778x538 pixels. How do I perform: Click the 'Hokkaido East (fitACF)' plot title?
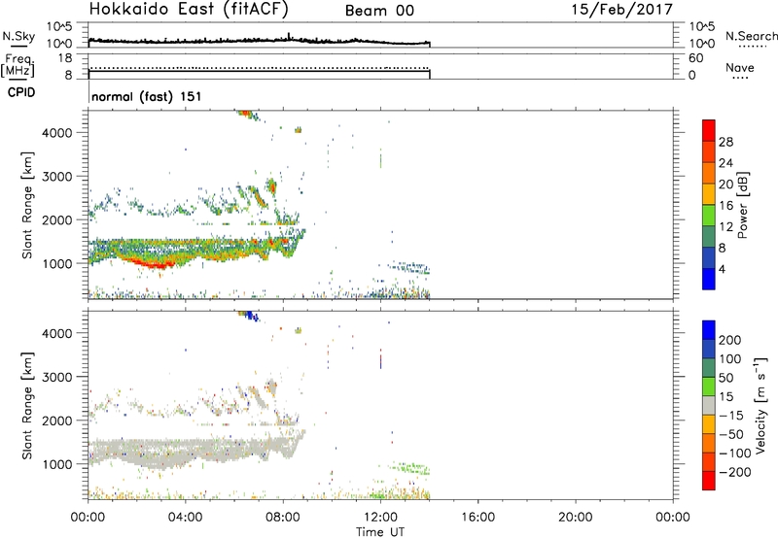(189, 10)
